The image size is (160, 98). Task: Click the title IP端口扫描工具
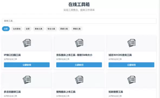12,55
